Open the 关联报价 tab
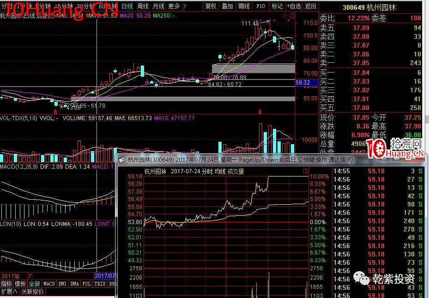 tap(32, 292)
